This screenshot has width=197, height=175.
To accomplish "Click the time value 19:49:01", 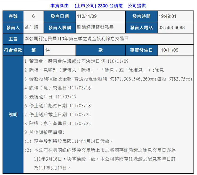I will pyautogui.click(x=167, y=16).
